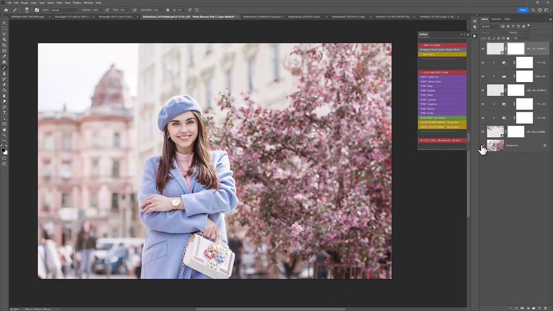553x311 pixels.
Task: Open the layer Kind filter dropdown
Action: [490, 26]
